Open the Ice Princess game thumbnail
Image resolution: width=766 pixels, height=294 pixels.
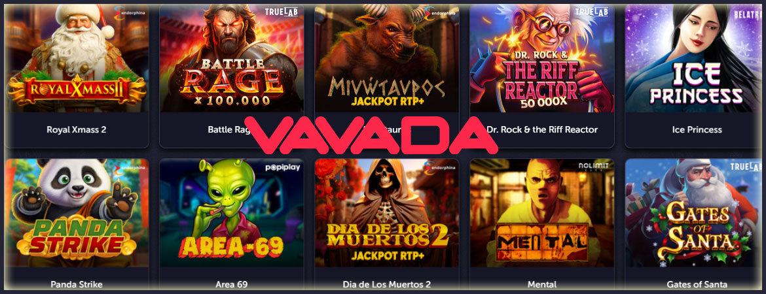click(695, 58)
